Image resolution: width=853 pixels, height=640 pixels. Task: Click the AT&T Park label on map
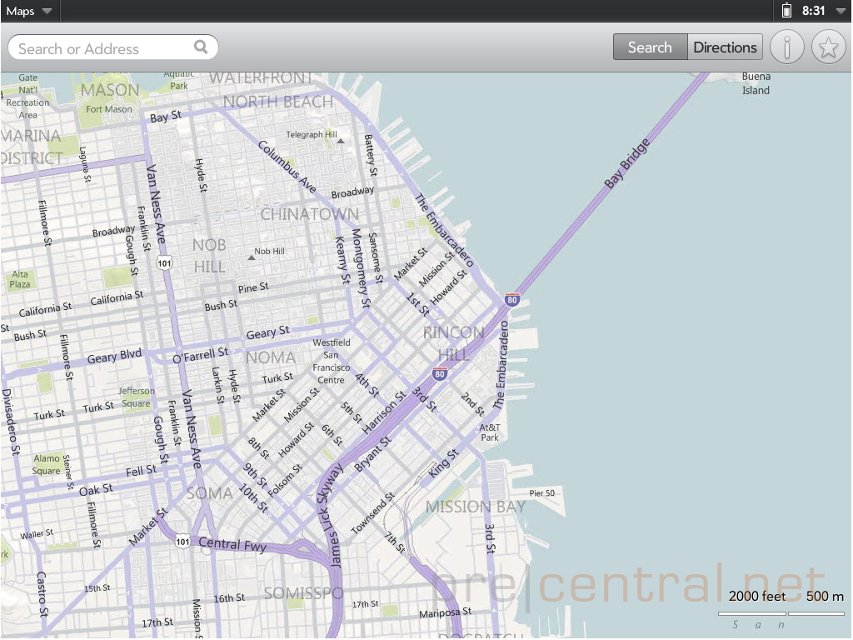pyautogui.click(x=490, y=432)
